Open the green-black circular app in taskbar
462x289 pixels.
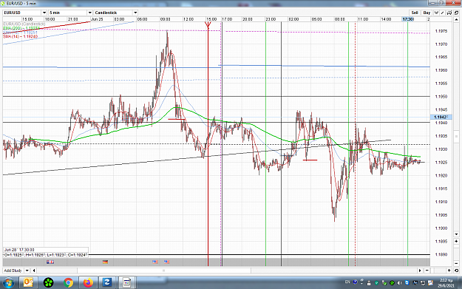(48, 283)
